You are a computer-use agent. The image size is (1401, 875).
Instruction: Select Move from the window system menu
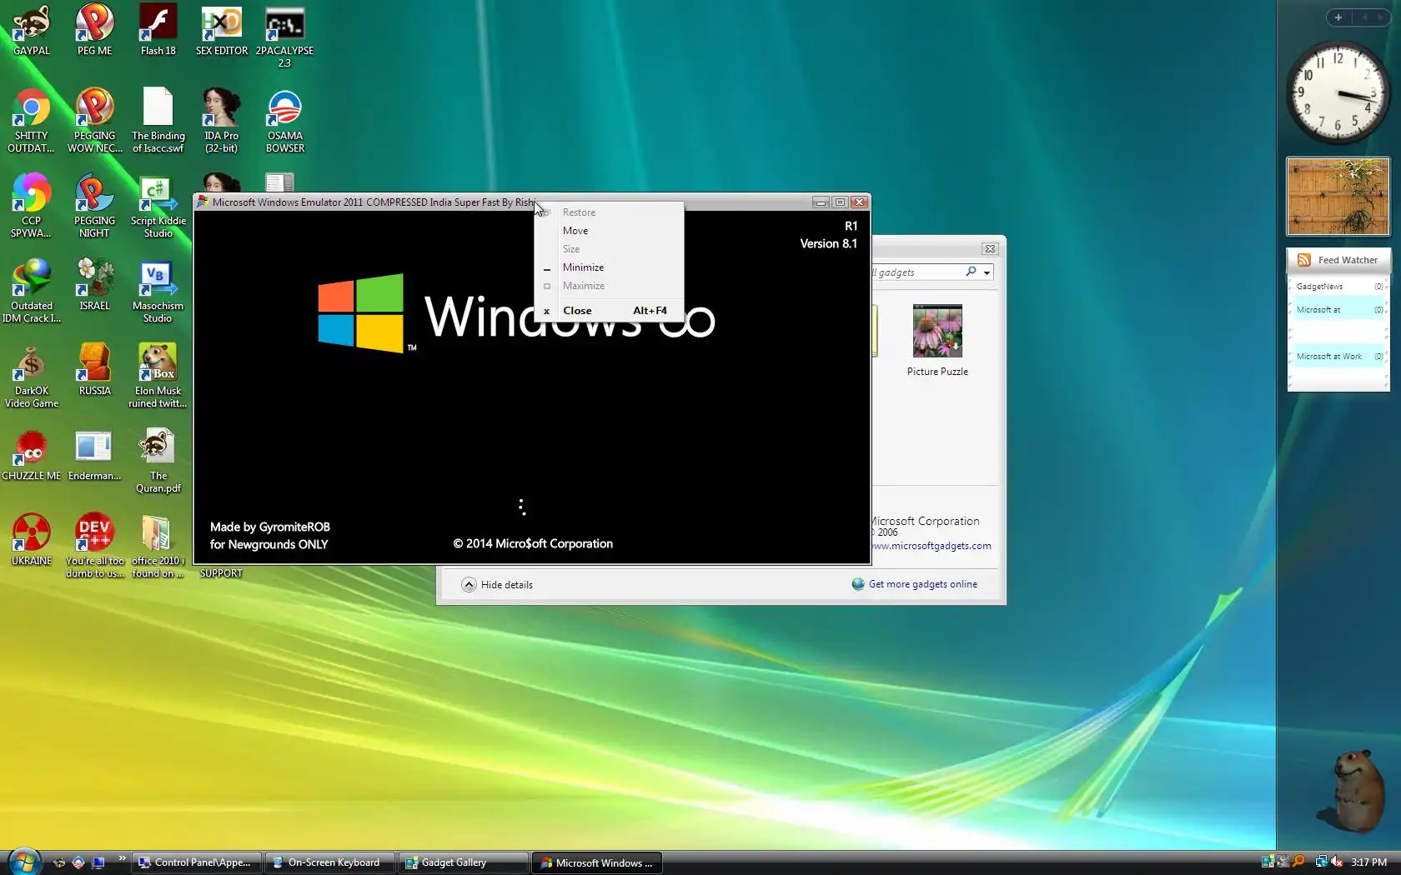click(x=609, y=231)
